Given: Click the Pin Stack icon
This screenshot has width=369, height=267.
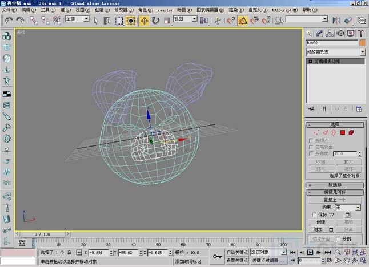Looking at the screenshot, I should coord(311,109).
